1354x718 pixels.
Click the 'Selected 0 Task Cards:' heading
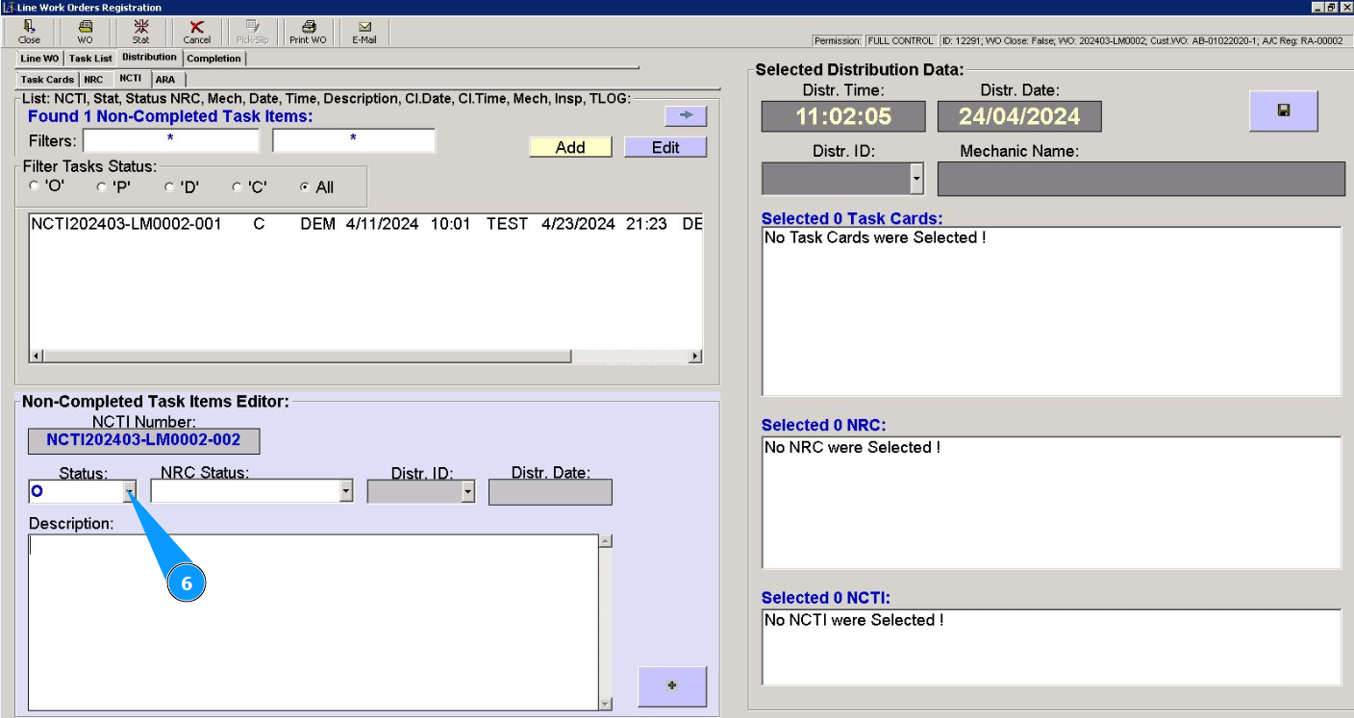tap(852, 219)
